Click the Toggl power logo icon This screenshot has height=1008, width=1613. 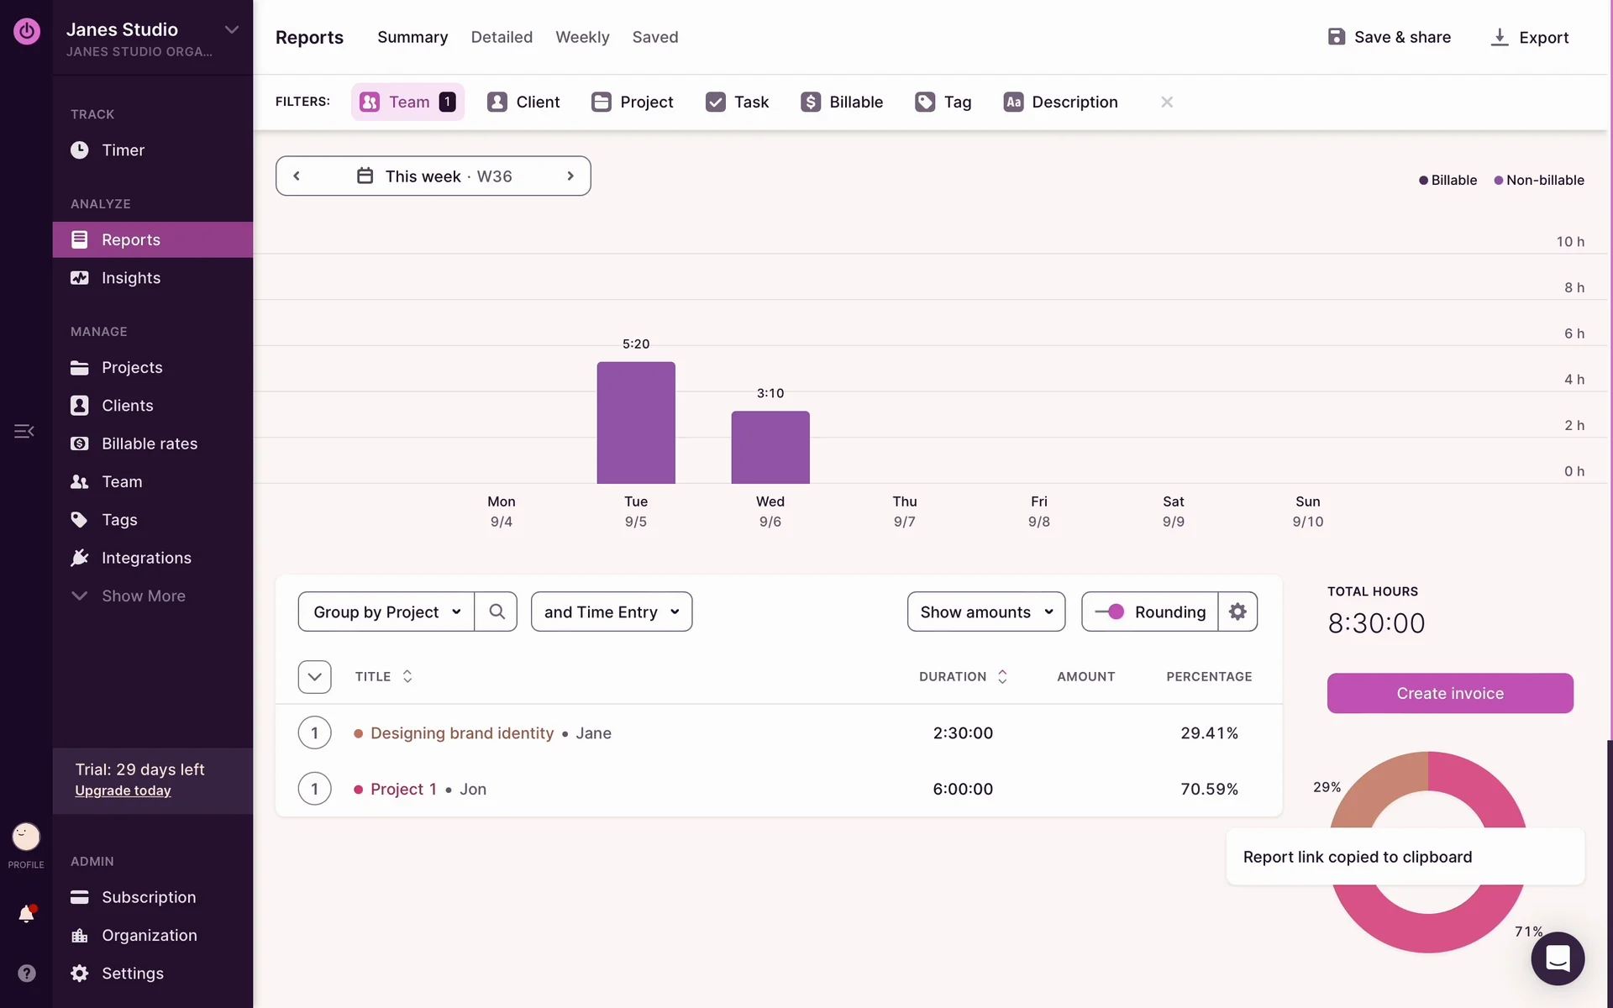click(x=26, y=31)
